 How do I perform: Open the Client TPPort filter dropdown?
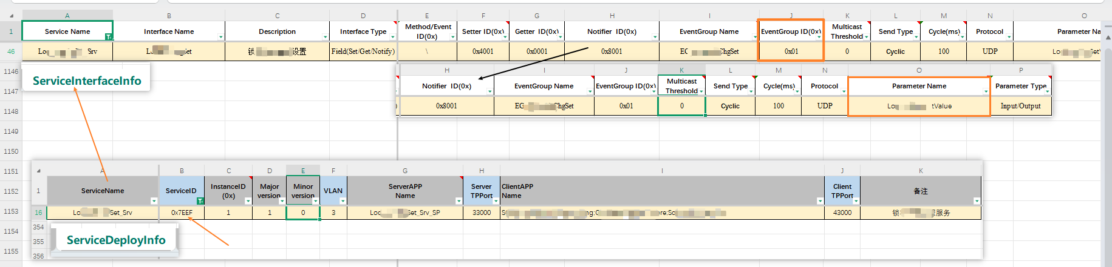click(856, 201)
